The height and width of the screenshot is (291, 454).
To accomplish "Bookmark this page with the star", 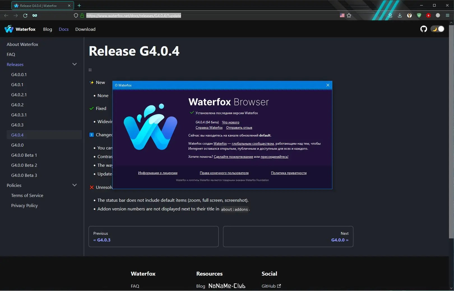I will pos(349,16).
